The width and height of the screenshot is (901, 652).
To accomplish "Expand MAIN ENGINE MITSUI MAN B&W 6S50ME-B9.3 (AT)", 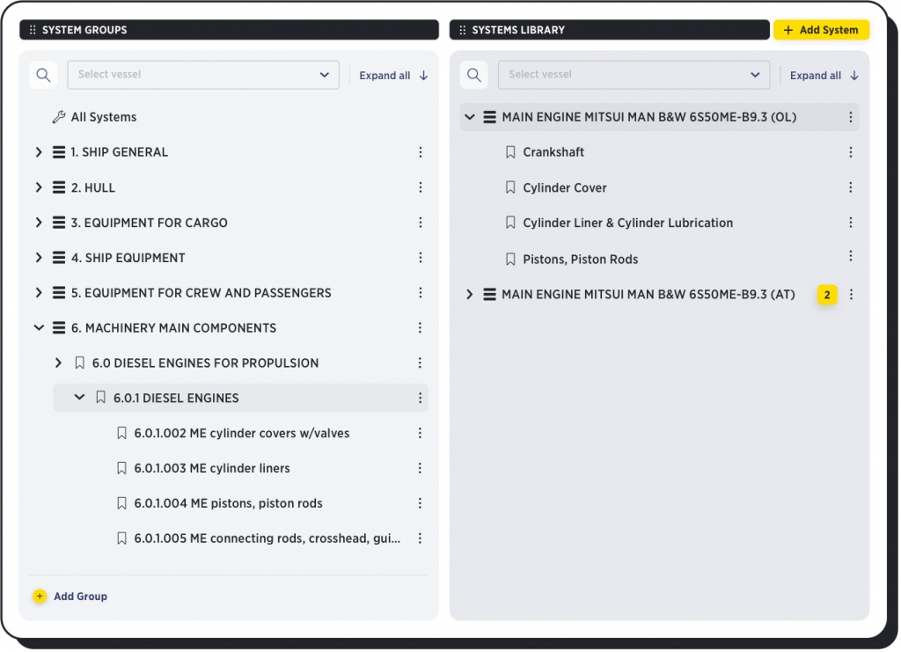I will [469, 294].
